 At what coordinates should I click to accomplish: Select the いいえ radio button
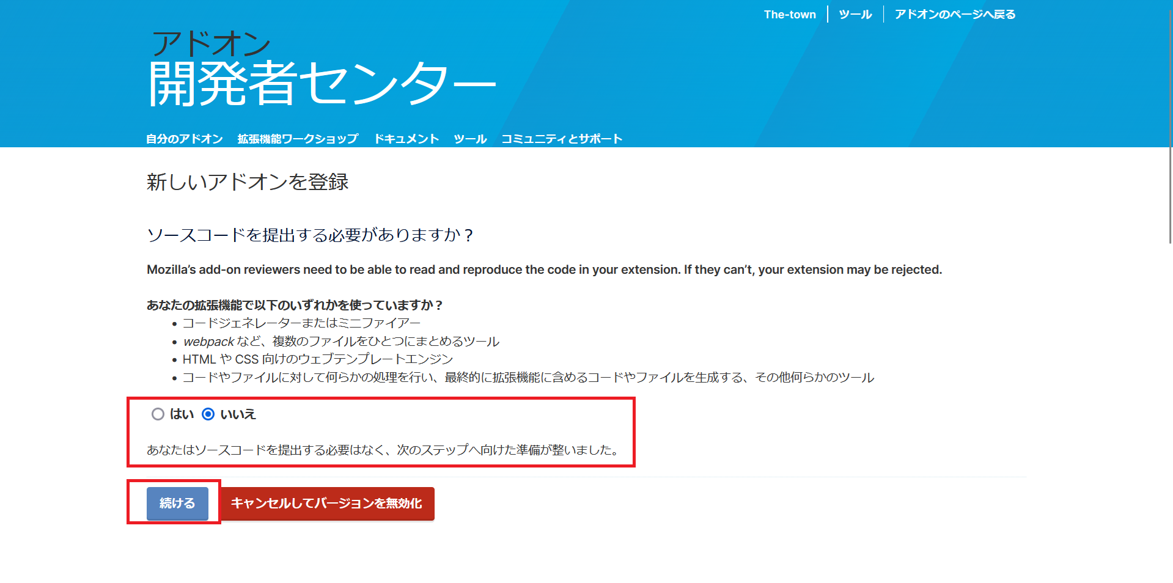pyautogui.click(x=209, y=414)
